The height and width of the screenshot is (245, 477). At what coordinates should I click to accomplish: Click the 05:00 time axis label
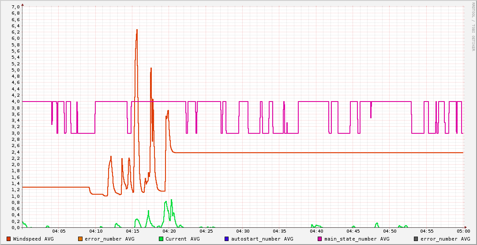pos(464,231)
